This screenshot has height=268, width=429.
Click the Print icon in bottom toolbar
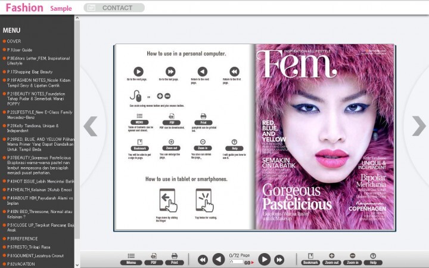click(x=174, y=258)
